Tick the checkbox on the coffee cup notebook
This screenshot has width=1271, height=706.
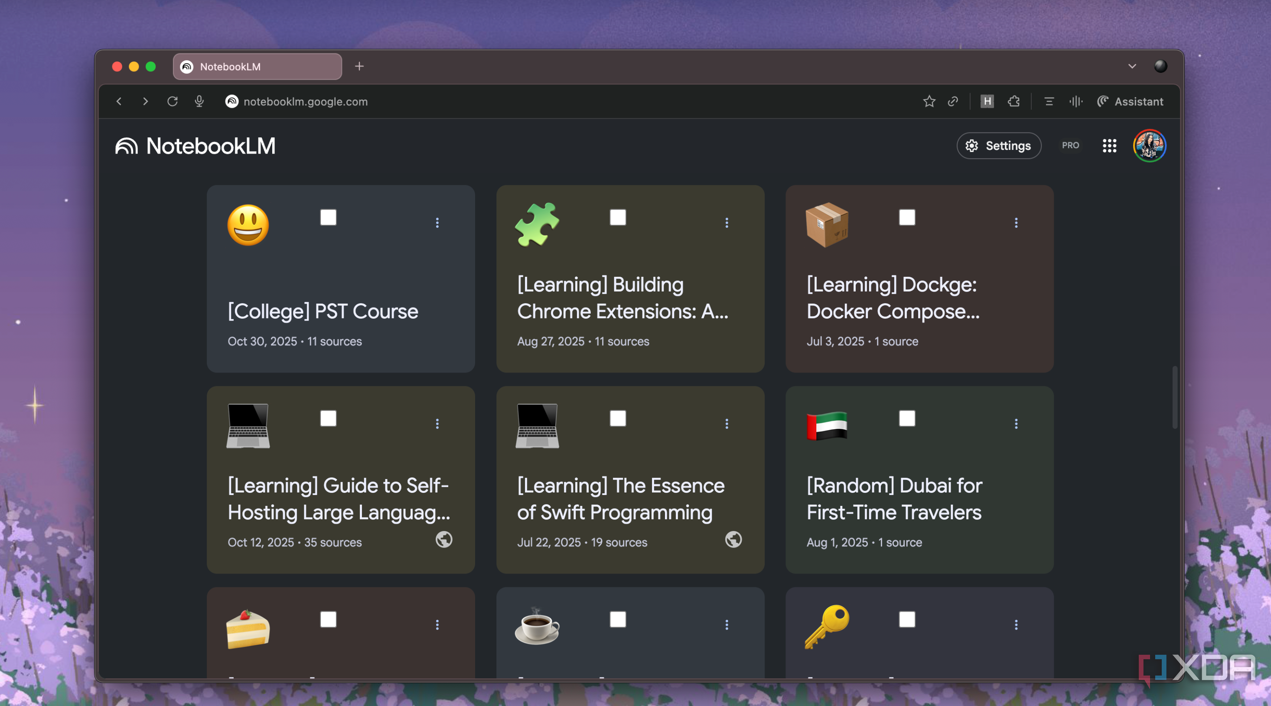pos(618,620)
